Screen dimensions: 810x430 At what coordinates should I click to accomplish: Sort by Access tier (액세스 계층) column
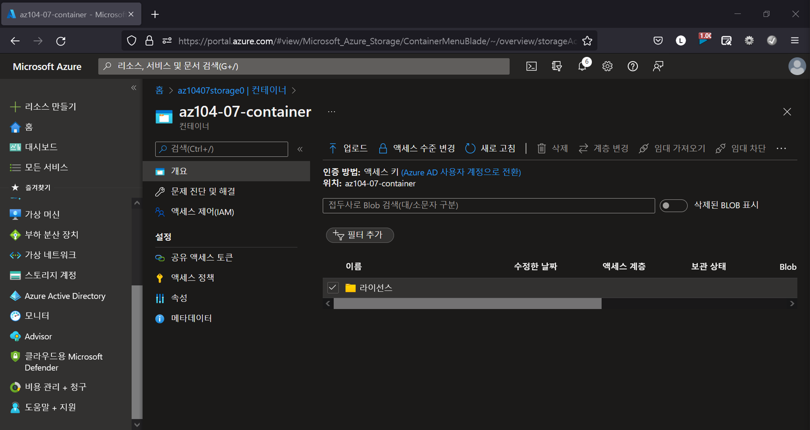click(x=624, y=267)
